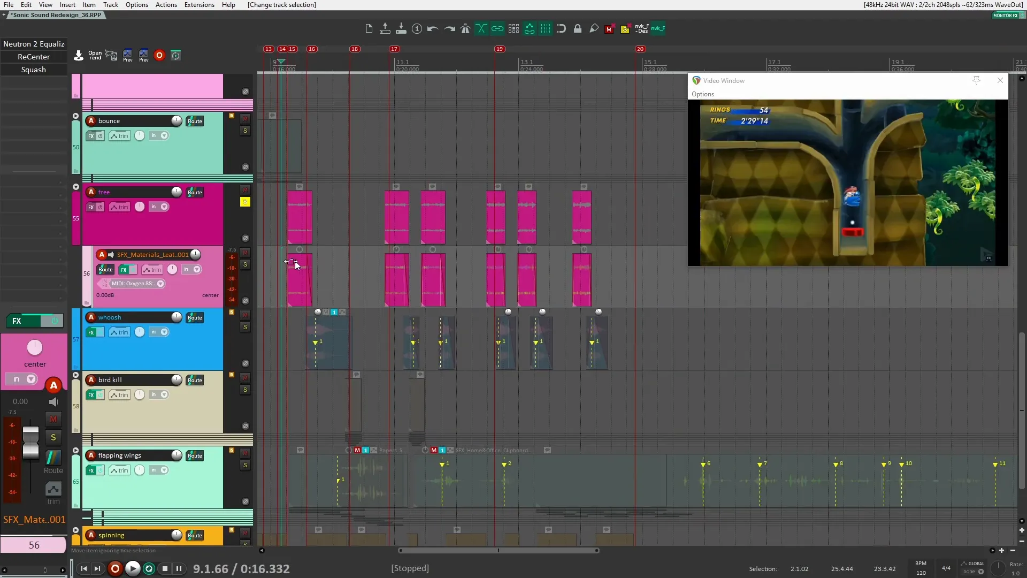Click the transport Record button

coord(114,568)
